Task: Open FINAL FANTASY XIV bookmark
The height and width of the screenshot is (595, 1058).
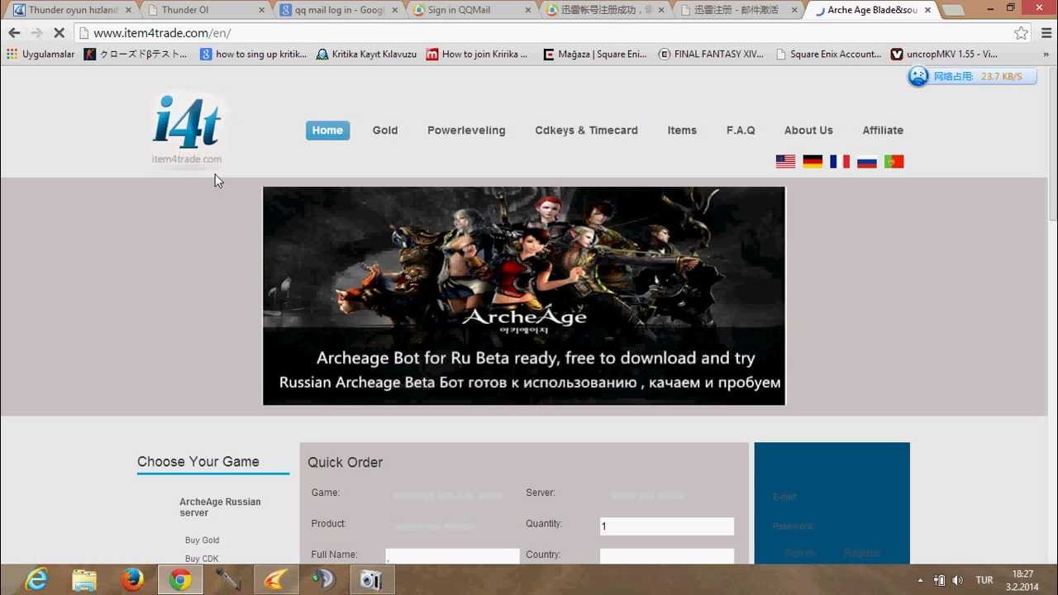Action: (x=711, y=55)
